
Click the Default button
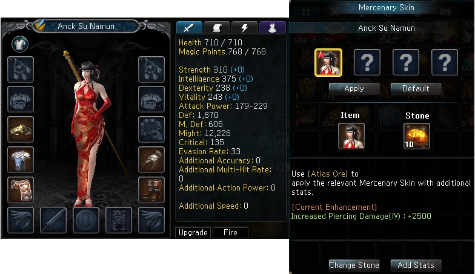pyautogui.click(x=416, y=88)
